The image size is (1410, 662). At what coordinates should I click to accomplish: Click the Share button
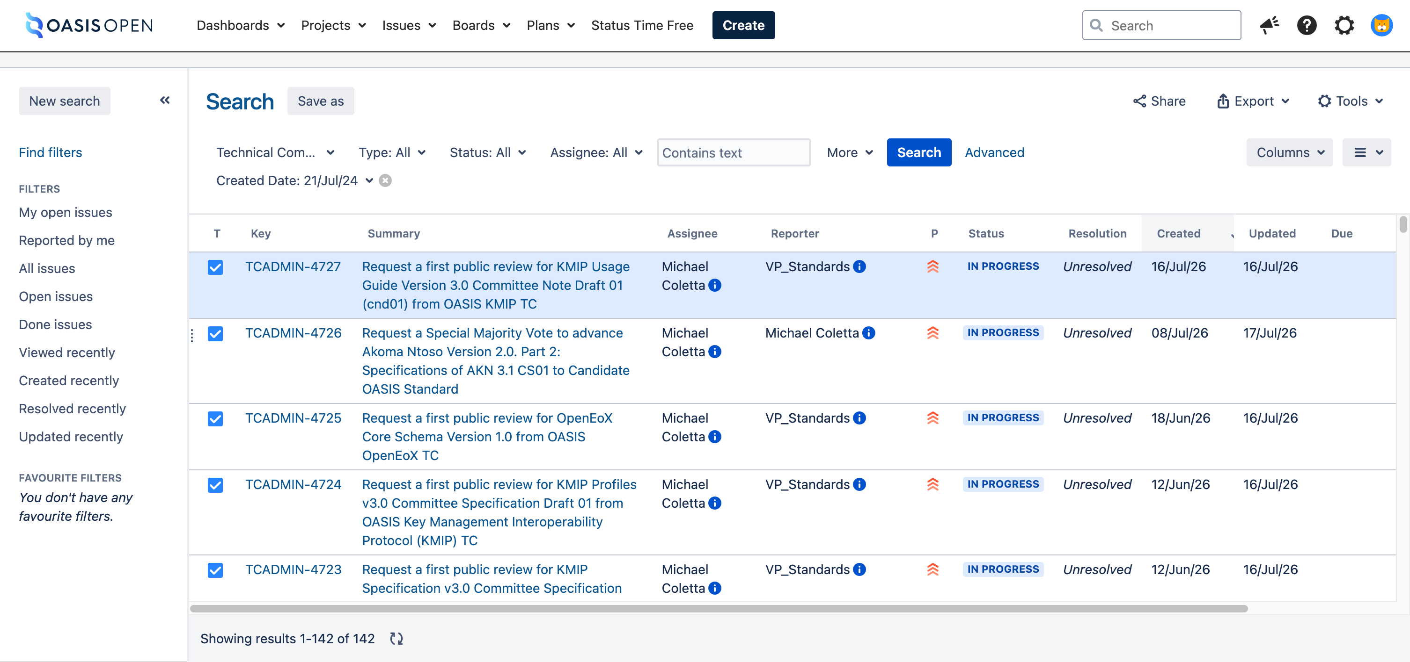pyautogui.click(x=1159, y=101)
